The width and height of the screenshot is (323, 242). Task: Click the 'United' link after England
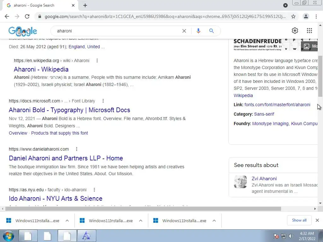[93, 47]
